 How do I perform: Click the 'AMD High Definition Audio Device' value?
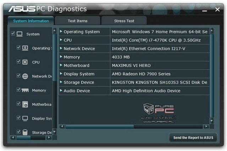coord(146,91)
